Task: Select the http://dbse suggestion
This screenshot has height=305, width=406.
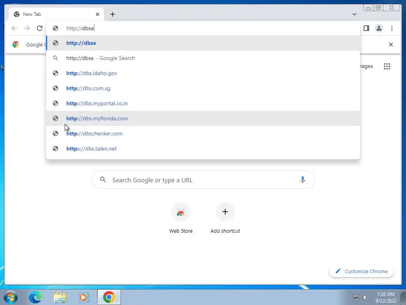Action: pyautogui.click(x=203, y=43)
